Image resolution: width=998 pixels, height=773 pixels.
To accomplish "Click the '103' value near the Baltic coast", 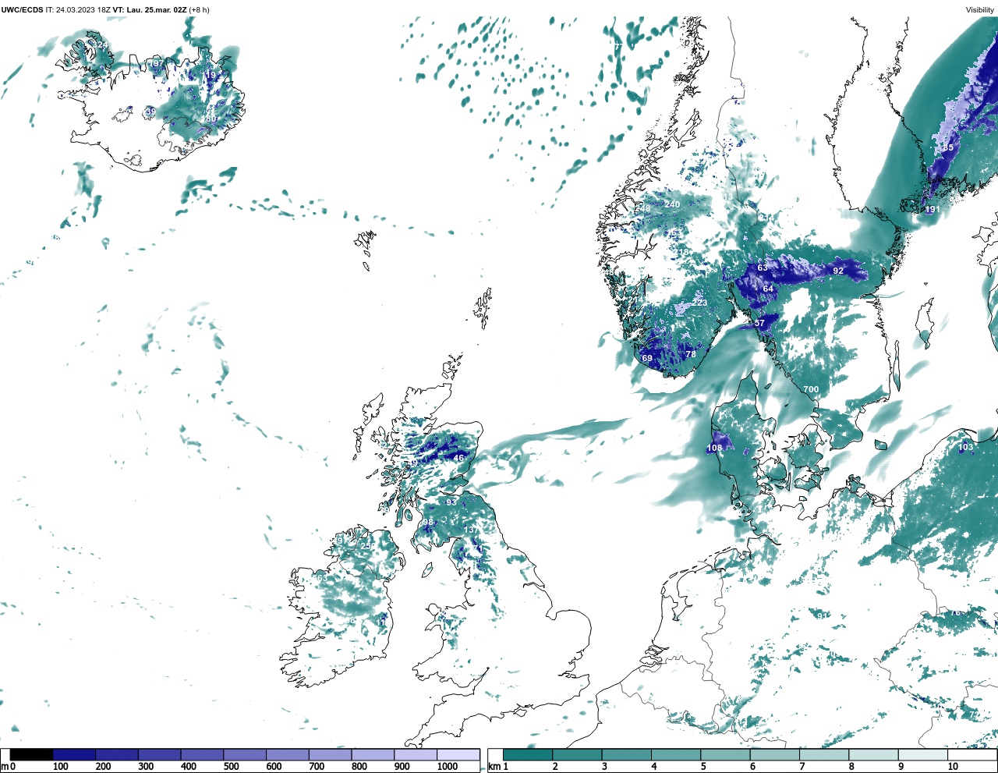I will coord(965,447).
